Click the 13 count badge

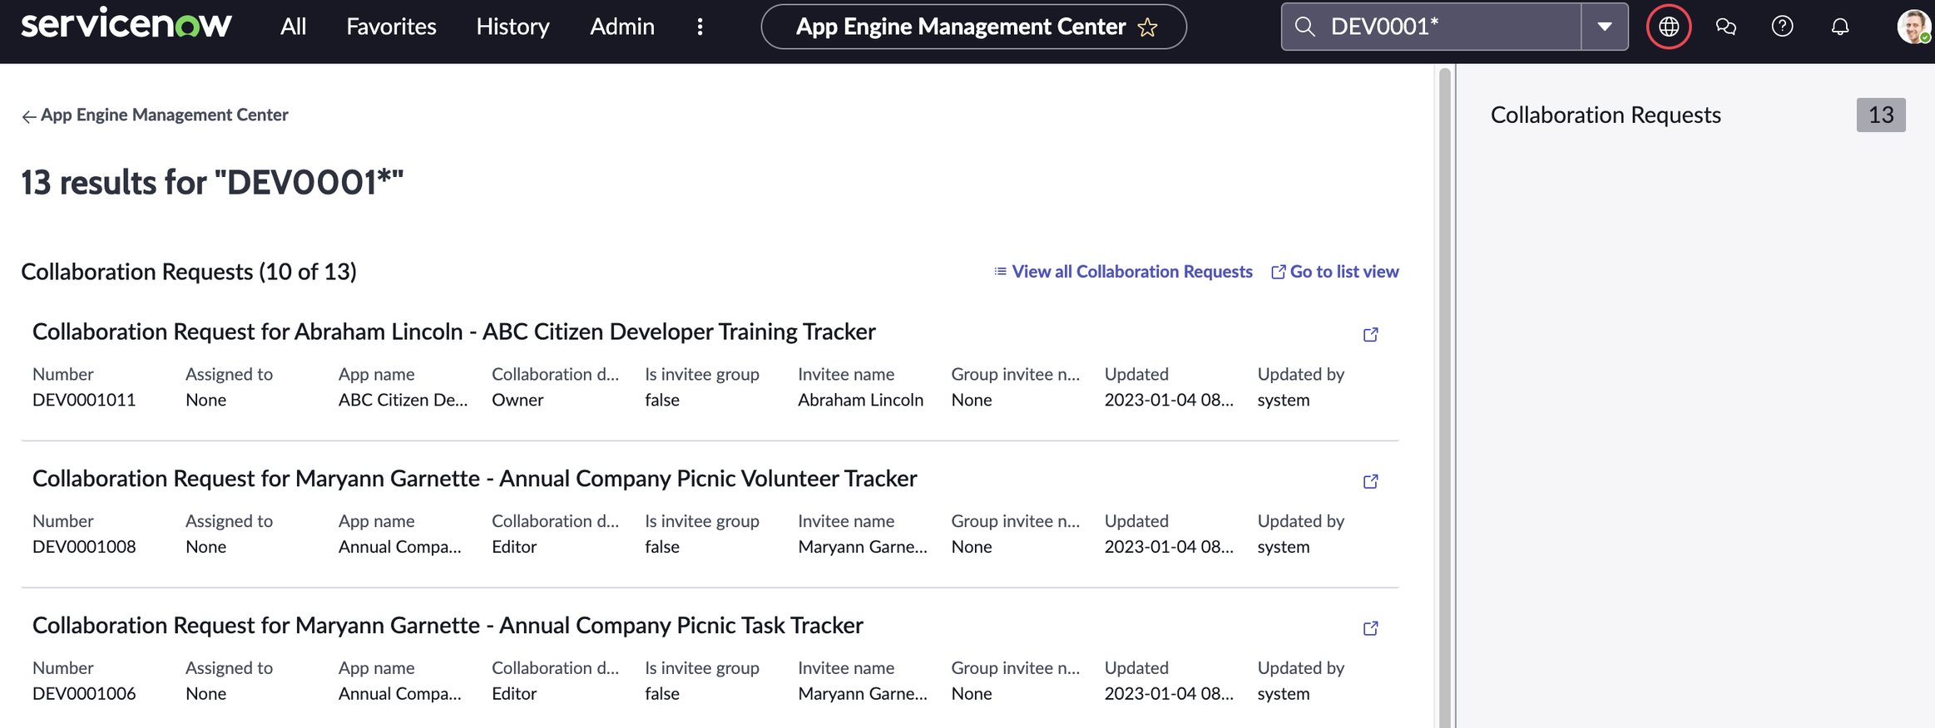point(1881,115)
